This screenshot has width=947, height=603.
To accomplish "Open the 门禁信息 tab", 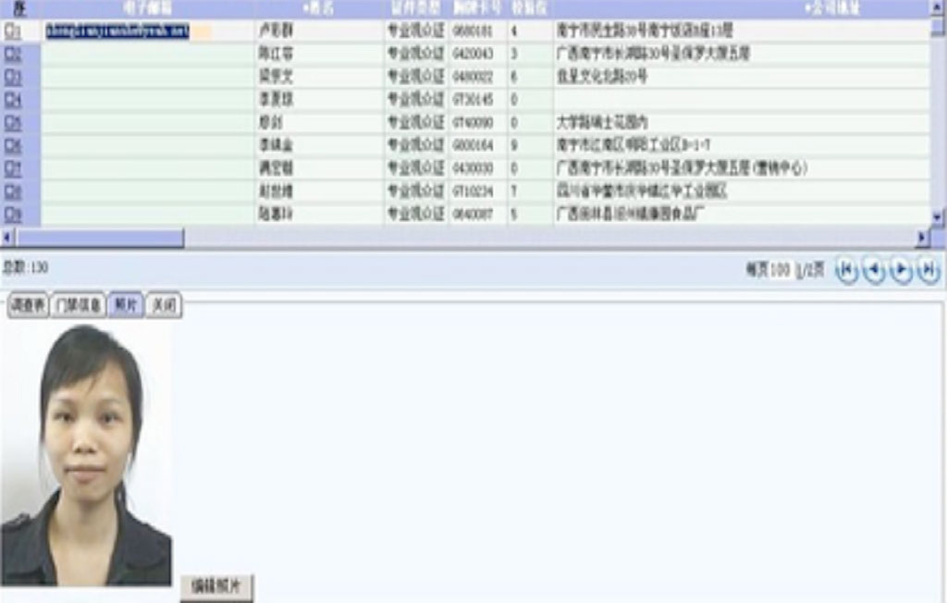I will click(78, 306).
